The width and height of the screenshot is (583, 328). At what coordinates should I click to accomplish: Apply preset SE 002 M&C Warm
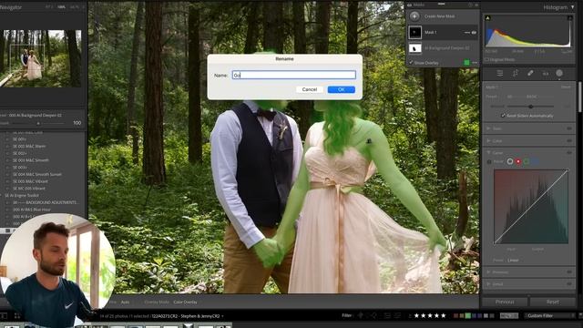pos(29,146)
